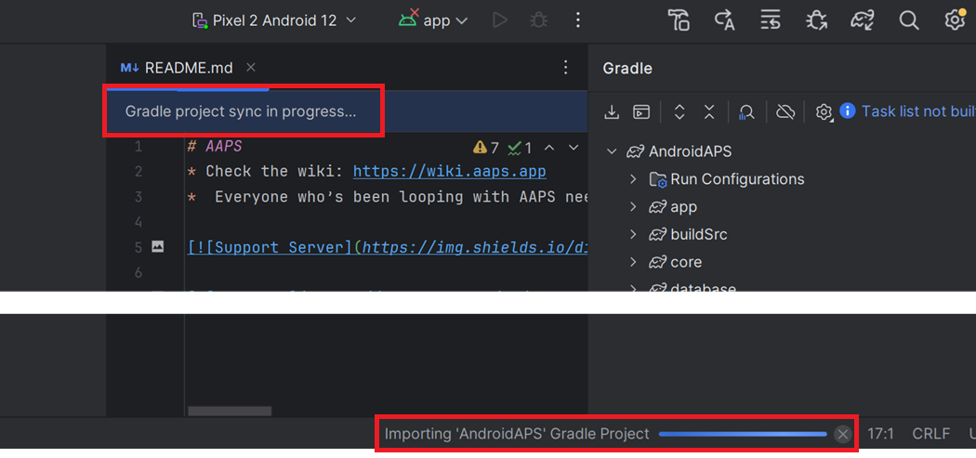Open Search Everywhere magnifier icon
The width and height of the screenshot is (976, 458).
[909, 20]
